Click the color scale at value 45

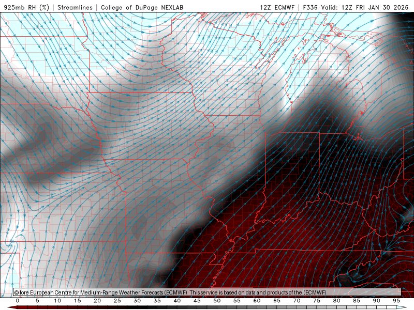click(x=197, y=301)
